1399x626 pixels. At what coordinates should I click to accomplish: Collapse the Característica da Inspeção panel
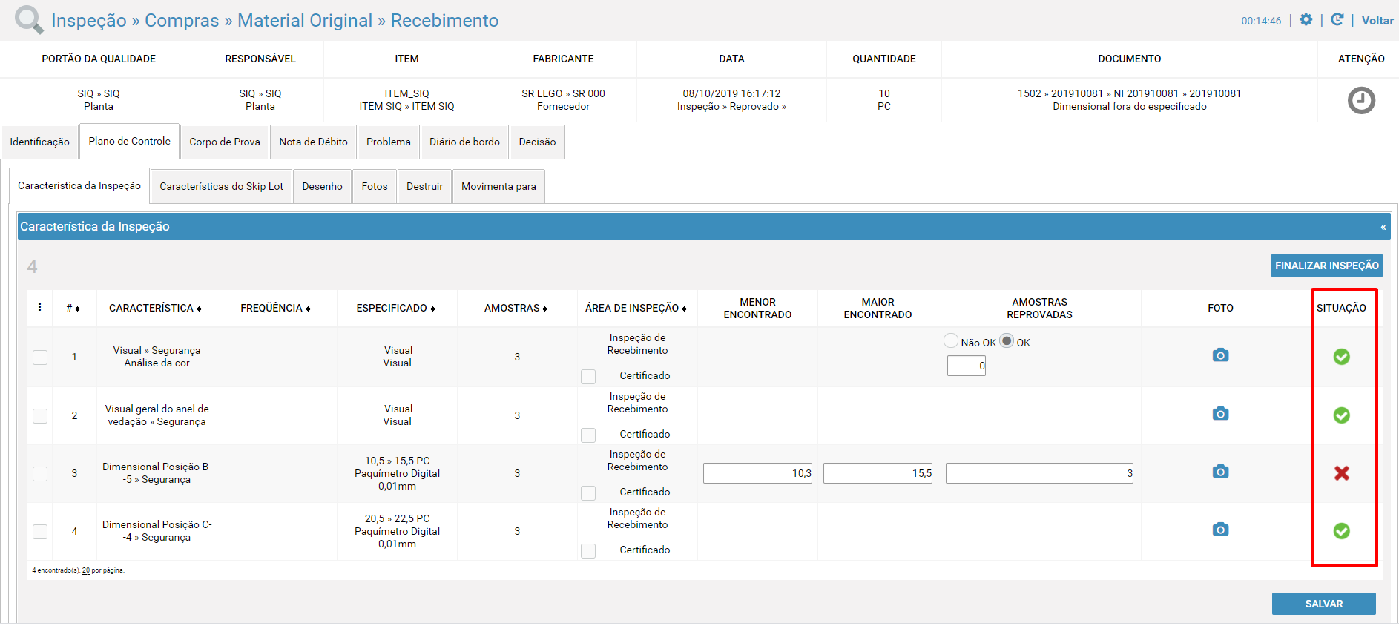click(x=1383, y=227)
